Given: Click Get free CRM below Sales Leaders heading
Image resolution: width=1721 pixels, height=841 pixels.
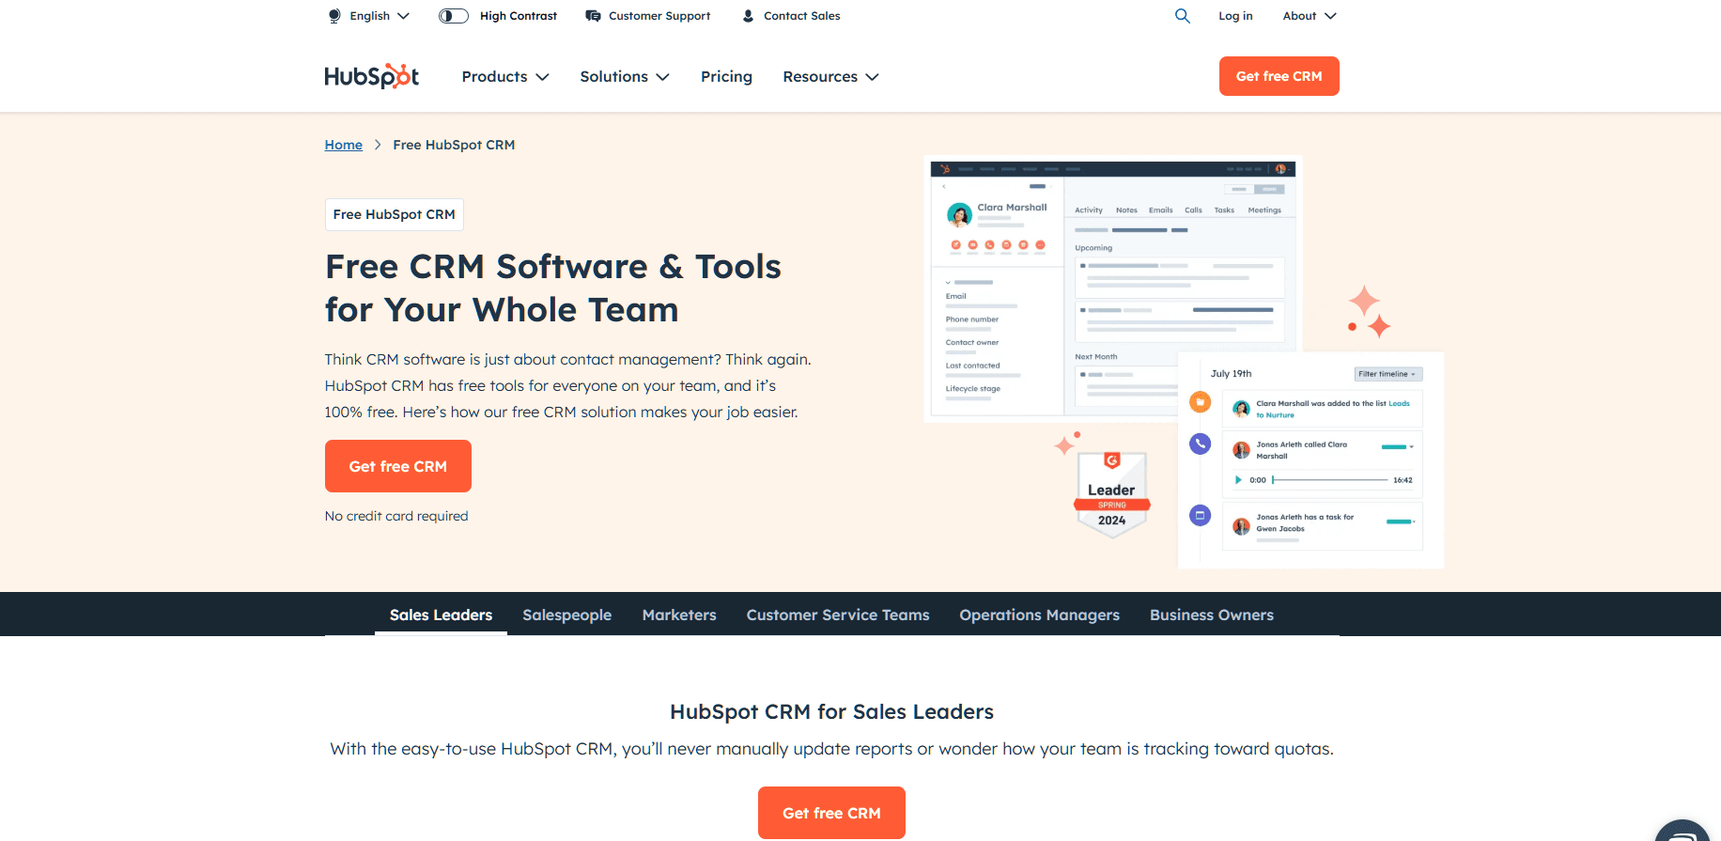Looking at the screenshot, I should tap(831, 813).
